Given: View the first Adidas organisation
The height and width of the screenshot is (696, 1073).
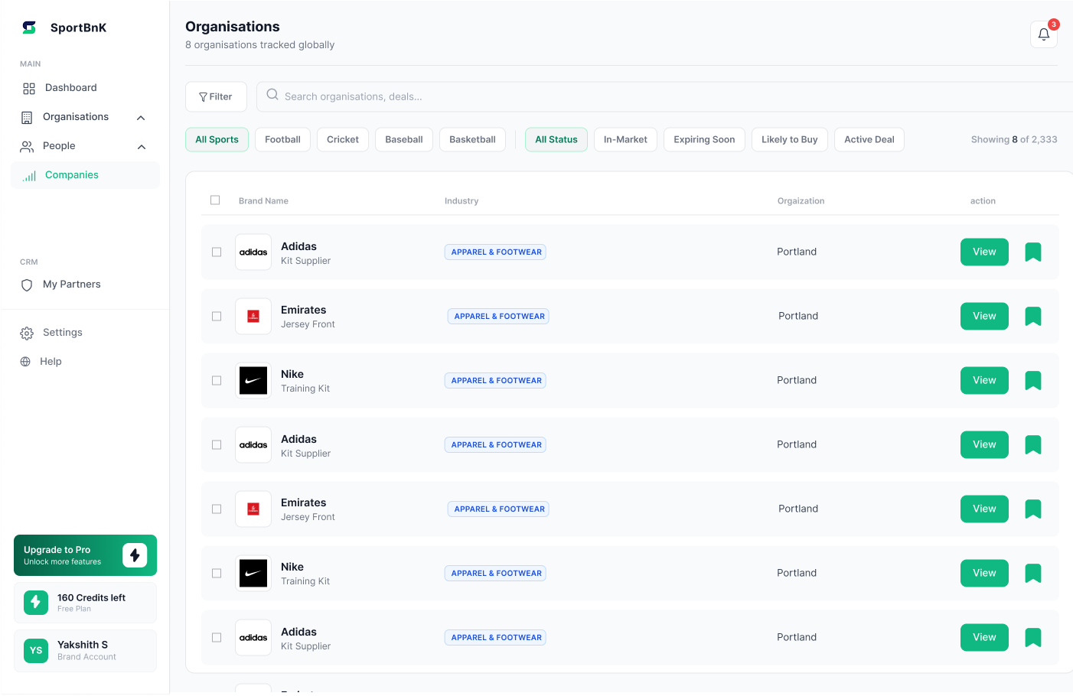Looking at the screenshot, I should [x=984, y=252].
